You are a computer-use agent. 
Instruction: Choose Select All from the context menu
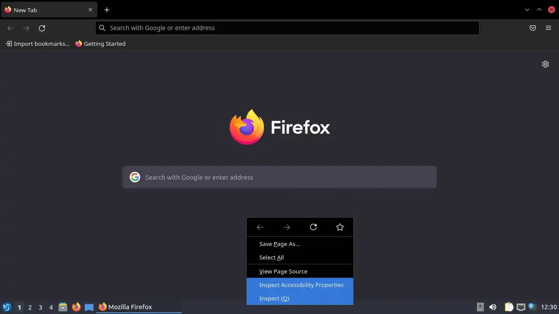[x=300, y=257]
